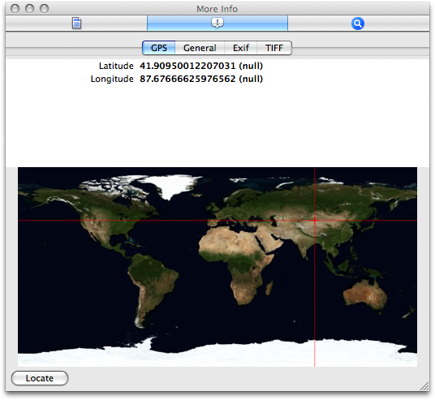Image resolution: width=435 pixels, height=400 pixels.
Task: Select the info speech-bubble toolbar icon
Action: point(217,23)
